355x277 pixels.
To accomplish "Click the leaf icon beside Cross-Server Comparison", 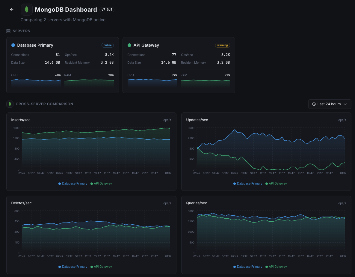I will pyautogui.click(x=10, y=104).
